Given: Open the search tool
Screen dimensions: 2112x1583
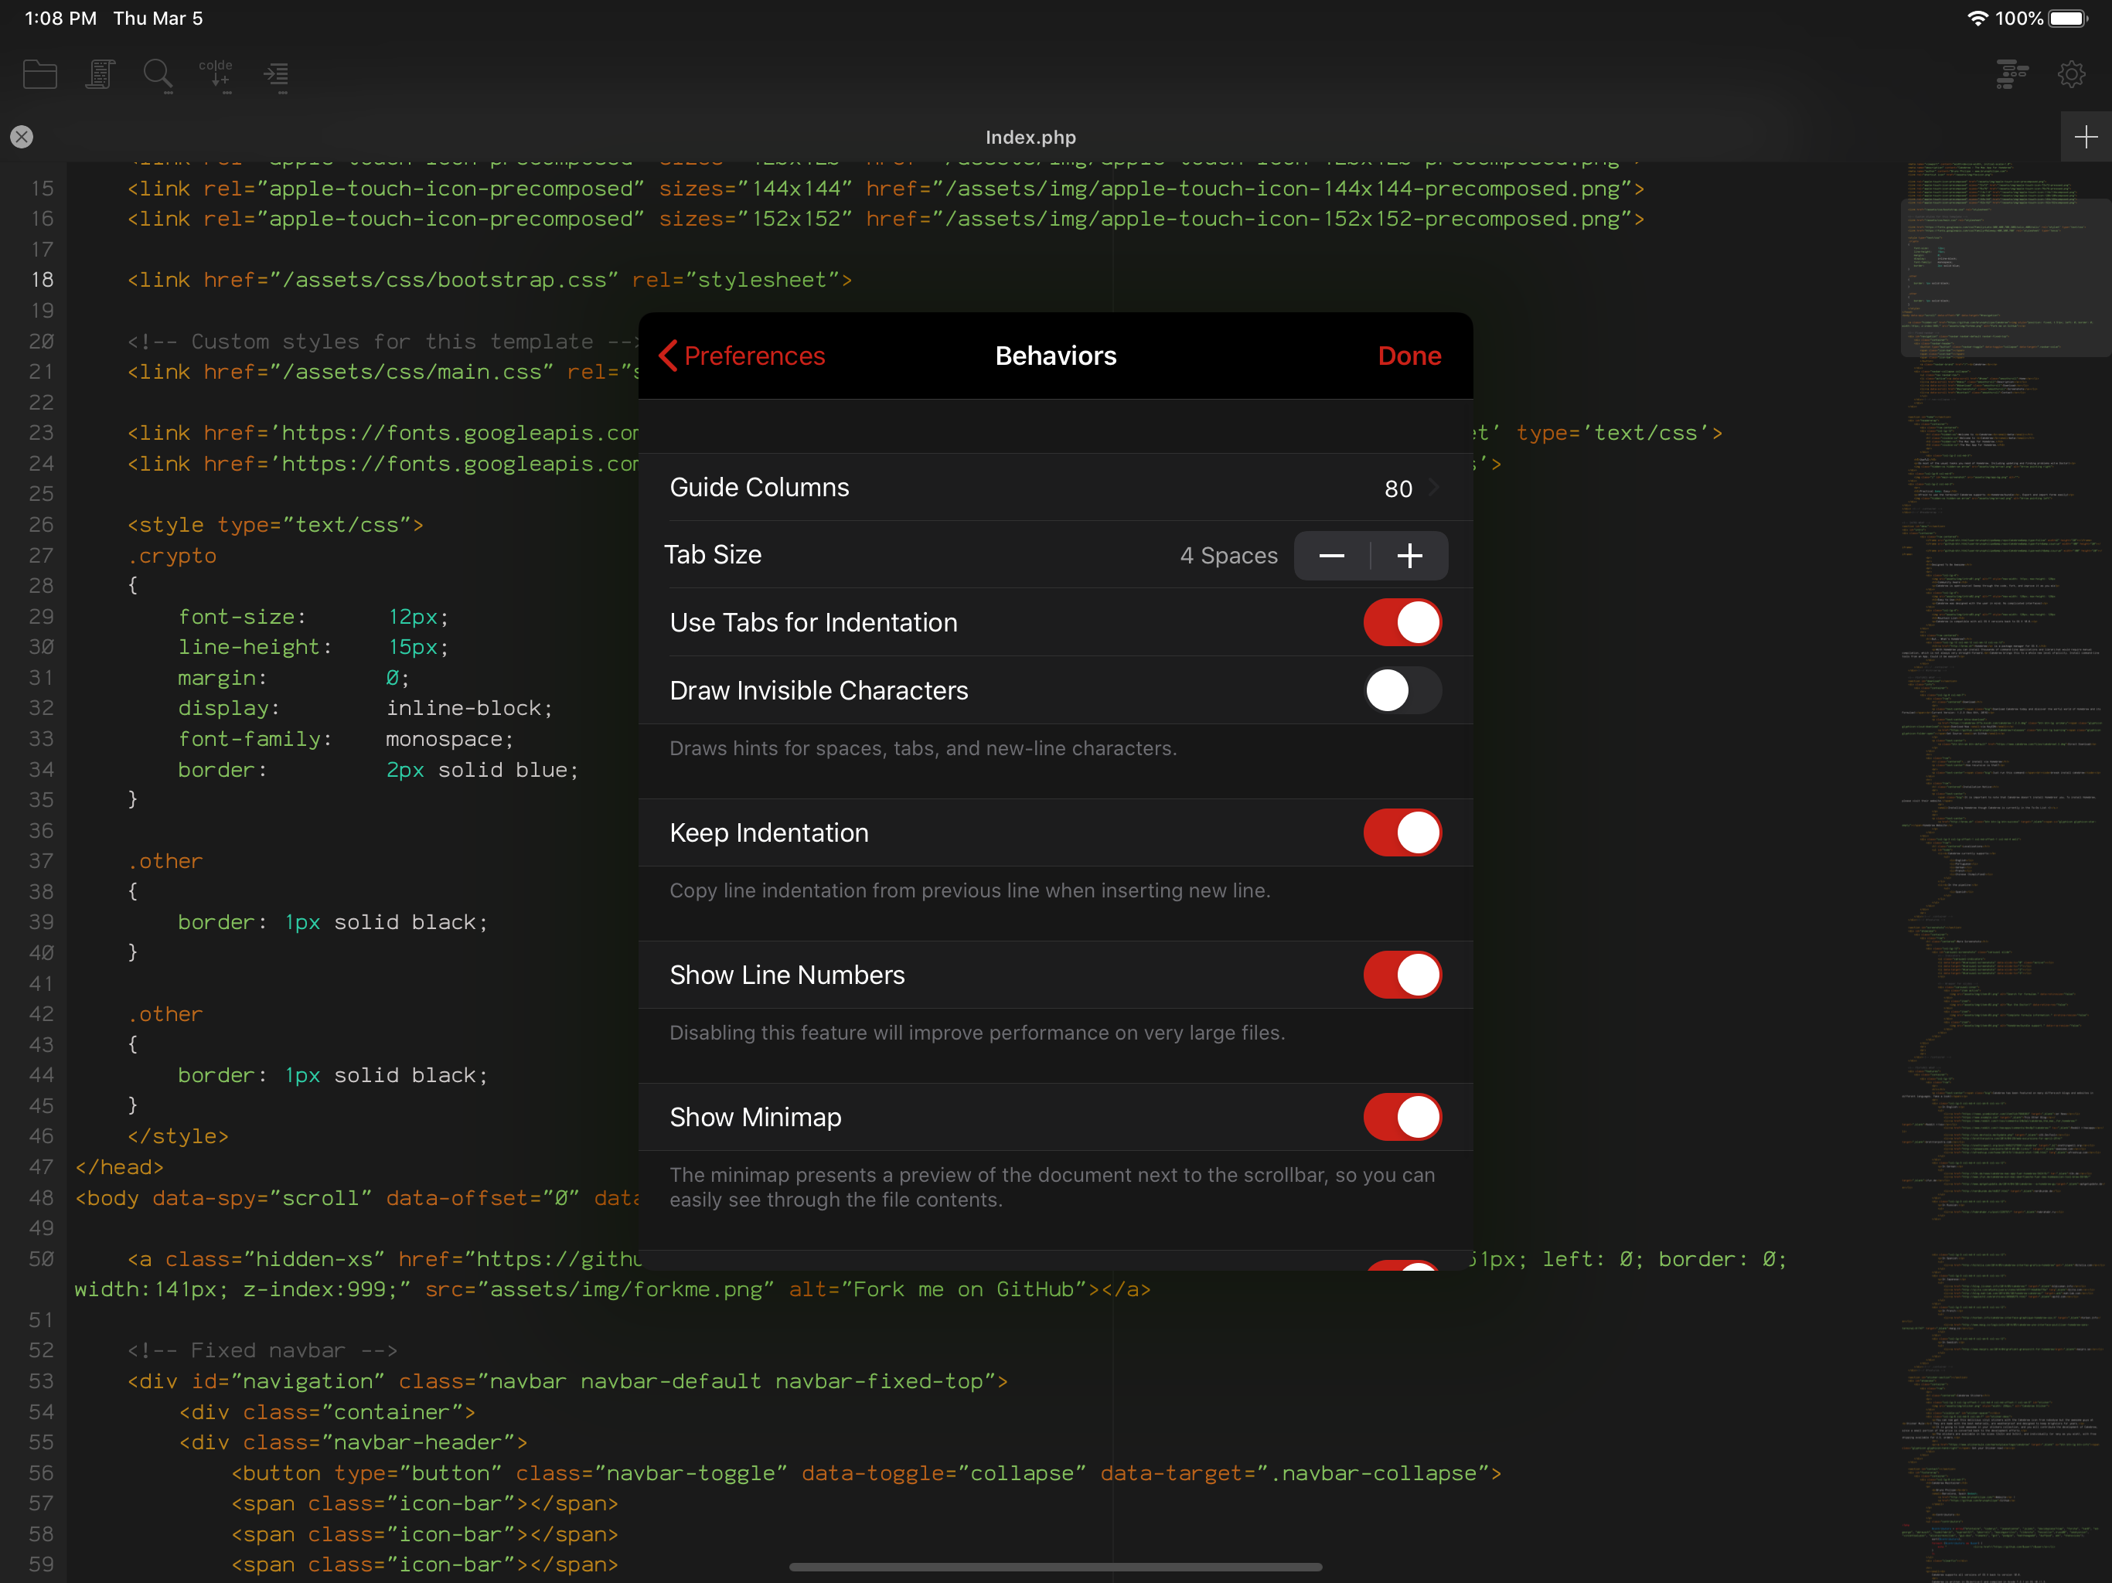Looking at the screenshot, I should (x=158, y=74).
